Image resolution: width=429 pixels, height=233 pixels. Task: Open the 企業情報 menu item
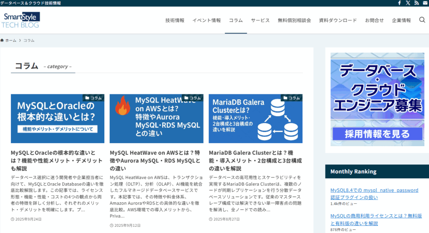pos(401,20)
